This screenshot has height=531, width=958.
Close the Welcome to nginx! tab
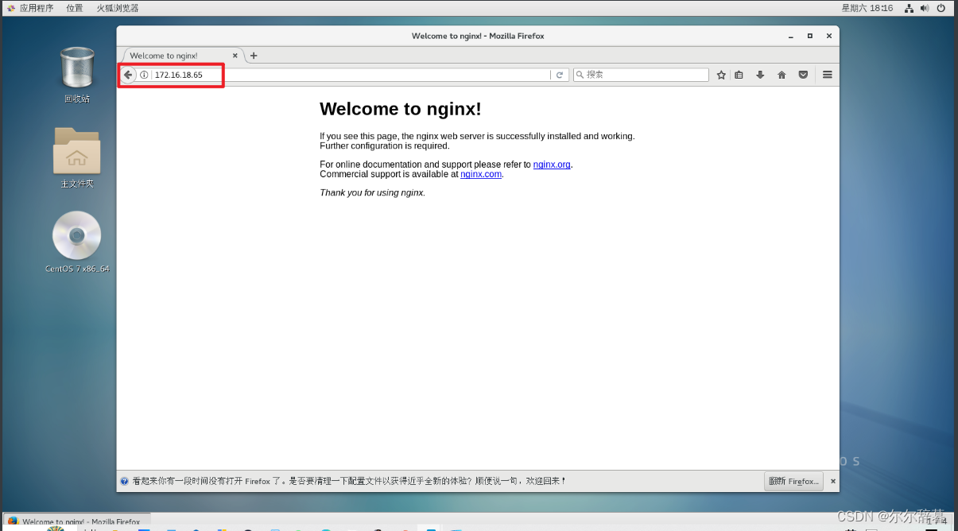(235, 56)
